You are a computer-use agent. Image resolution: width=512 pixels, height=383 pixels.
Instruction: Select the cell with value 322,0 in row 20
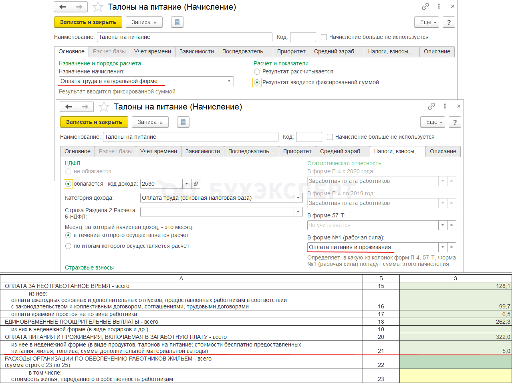click(455, 337)
